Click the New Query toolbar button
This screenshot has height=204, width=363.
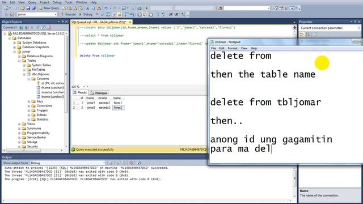pyautogui.click(x=49, y=8)
